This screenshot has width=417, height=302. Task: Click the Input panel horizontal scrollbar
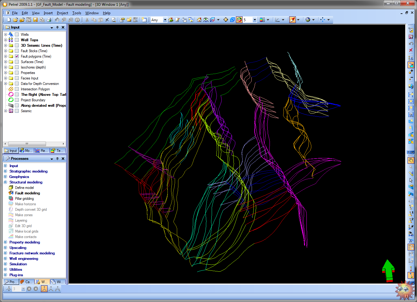click(27, 144)
